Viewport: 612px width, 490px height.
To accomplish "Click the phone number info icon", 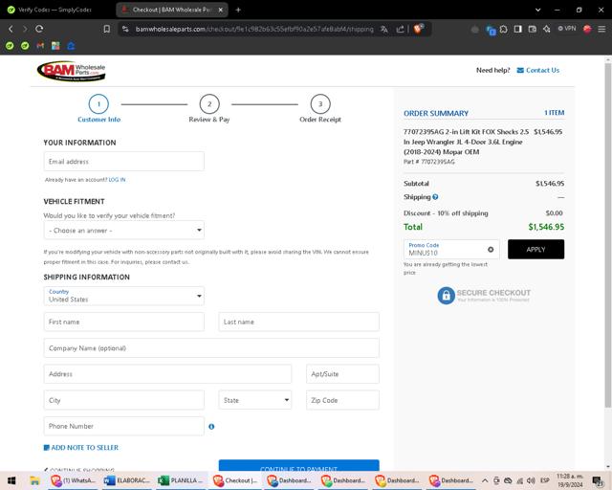I will [x=211, y=427].
